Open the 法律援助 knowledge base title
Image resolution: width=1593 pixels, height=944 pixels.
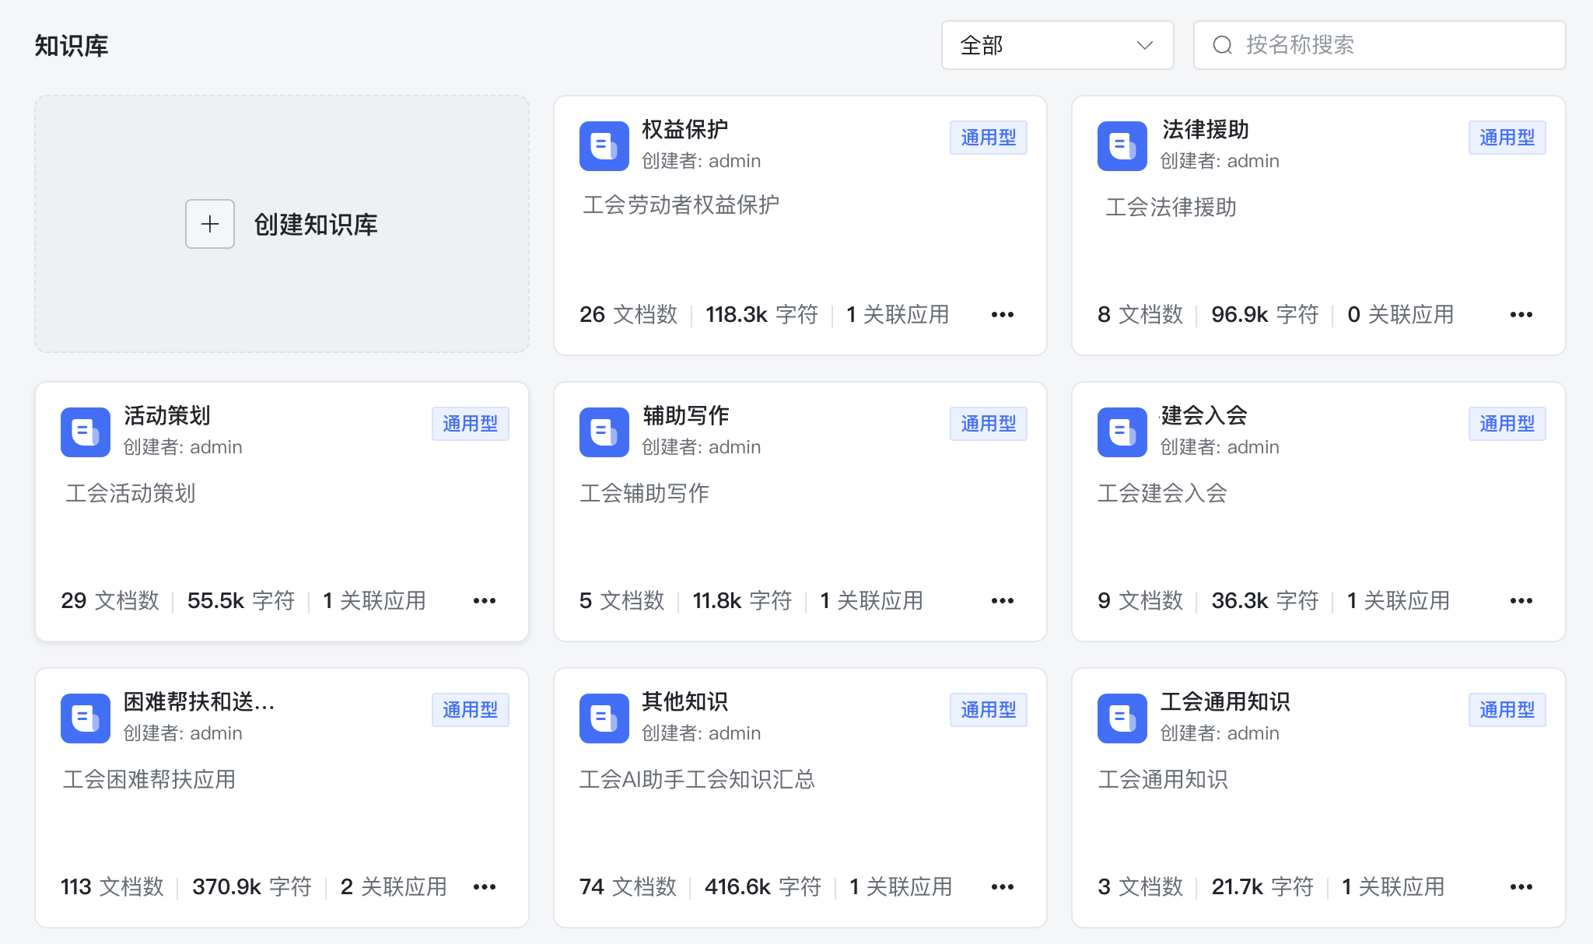[x=1205, y=129]
